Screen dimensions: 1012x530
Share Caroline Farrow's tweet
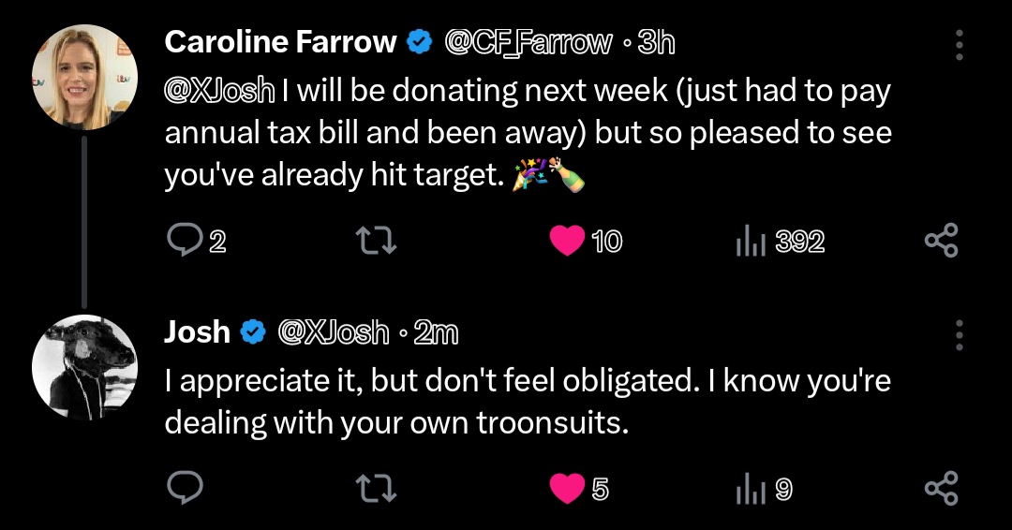(942, 241)
